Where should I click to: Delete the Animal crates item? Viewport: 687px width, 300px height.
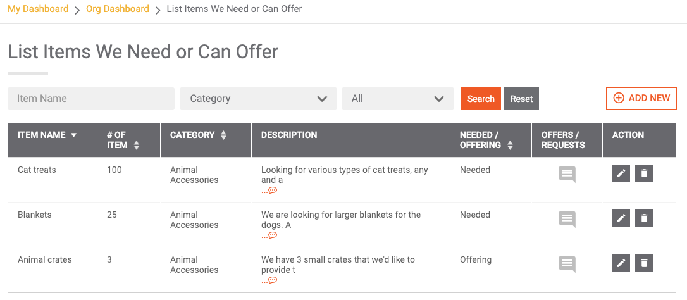[x=643, y=263]
